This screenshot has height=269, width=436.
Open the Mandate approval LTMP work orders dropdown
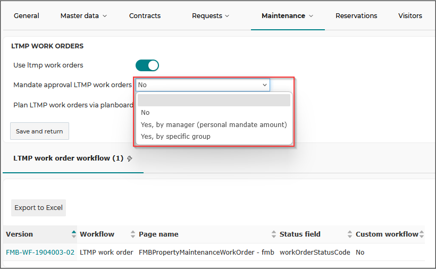click(203, 85)
